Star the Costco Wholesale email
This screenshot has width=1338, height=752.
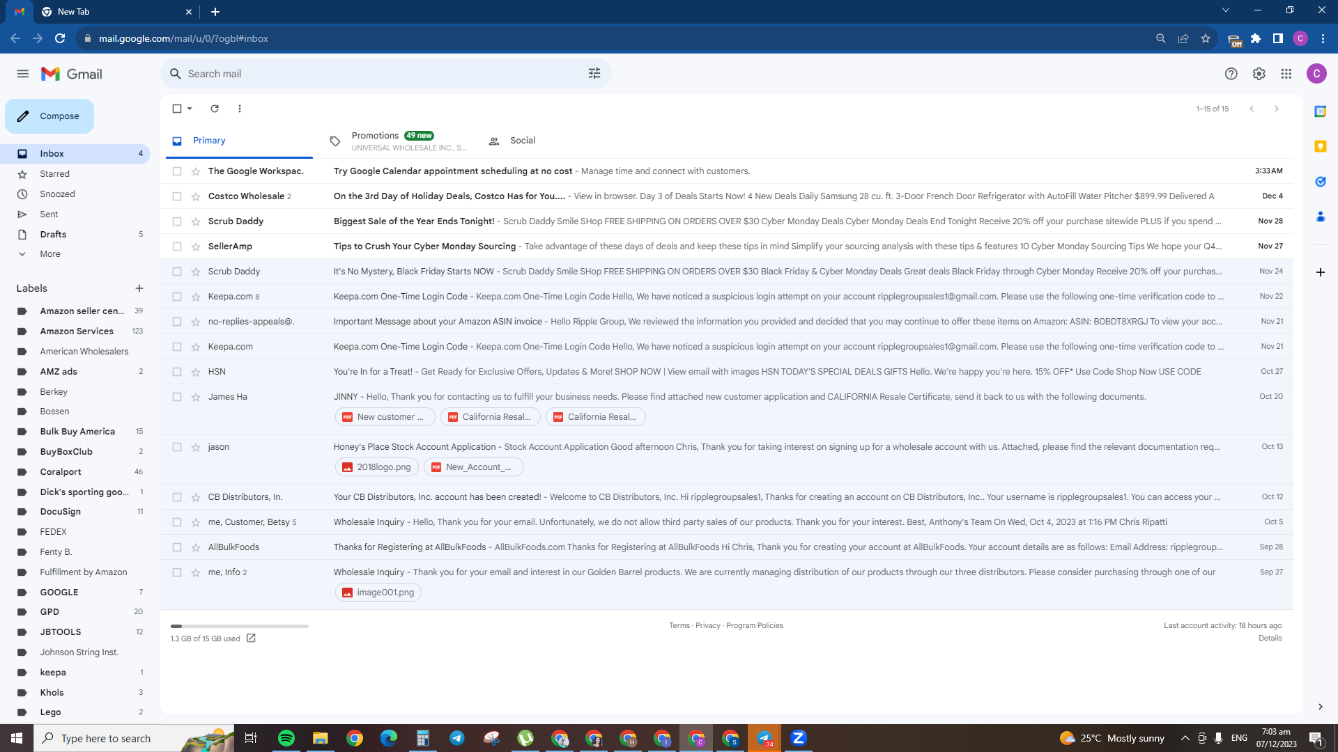coord(196,196)
